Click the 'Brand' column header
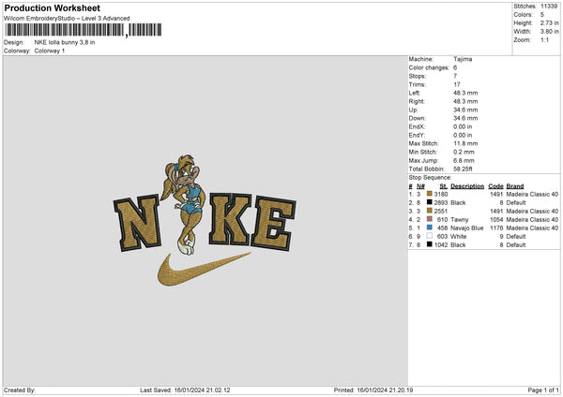 click(515, 186)
